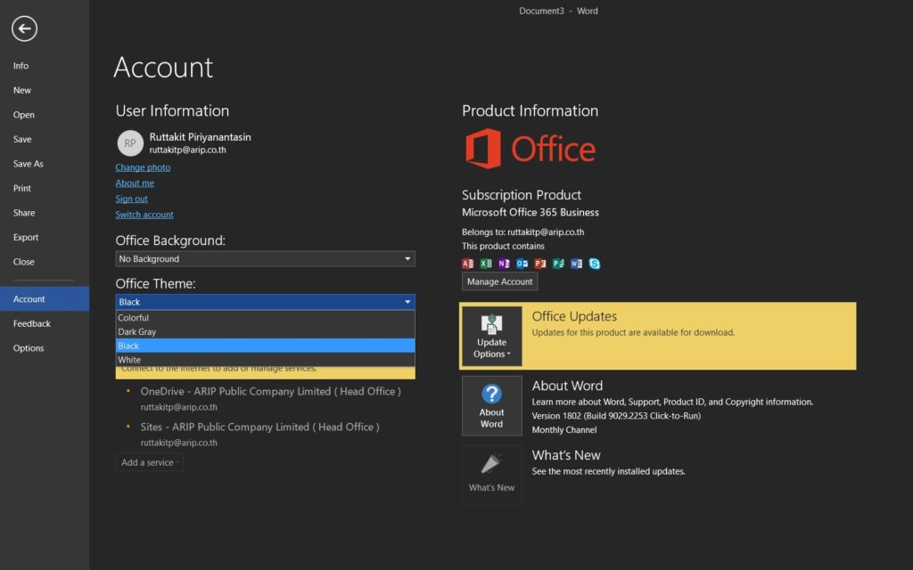913x570 pixels.
Task: Select Dark Gray theme from list
Action: (x=137, y=332)
